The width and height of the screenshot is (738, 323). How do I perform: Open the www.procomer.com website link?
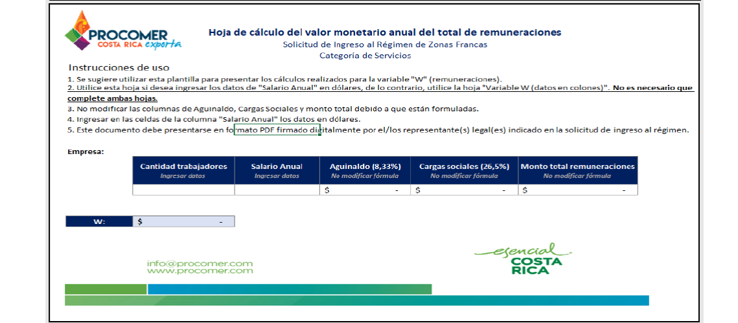tap(200, 271)
